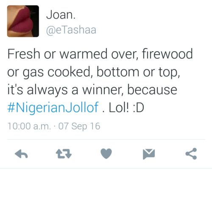Like the tweet using the heart icon
The height and width of the screenshot is (212, 212).
pyautogui.click(x=106, y=153)
